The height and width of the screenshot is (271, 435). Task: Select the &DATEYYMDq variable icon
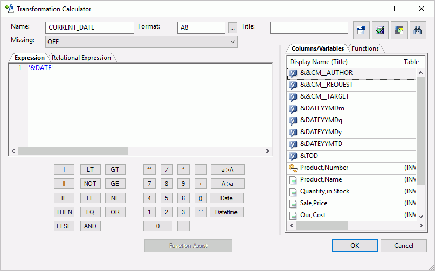pyautogui.click(x=293, y=121)
